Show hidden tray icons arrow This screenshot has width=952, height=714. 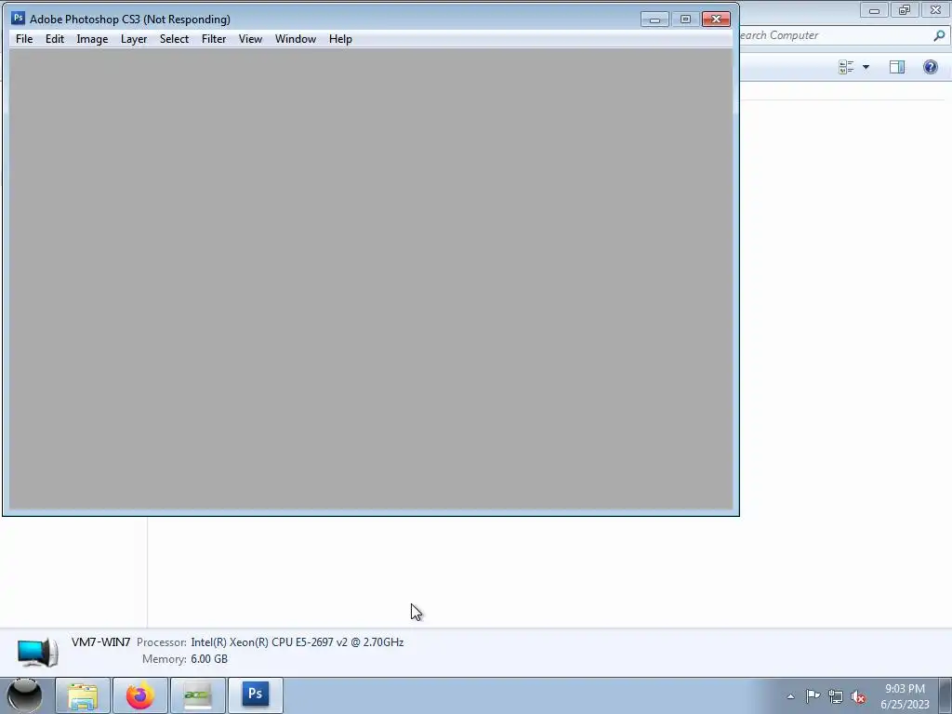click(790, 696)
